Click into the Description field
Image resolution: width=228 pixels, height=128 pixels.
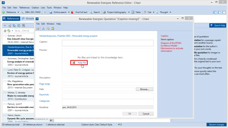[x=108, y=79]
